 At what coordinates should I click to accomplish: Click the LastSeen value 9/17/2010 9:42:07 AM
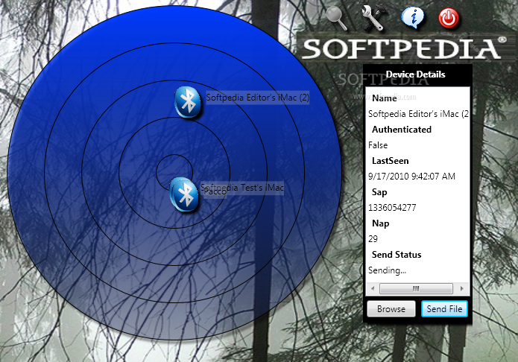point(411,176)
